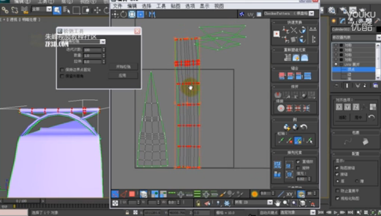Click Apply button in Relax Tool dialog
This screenshot has width=381, height=216.
pyautogui.click(x=123, y=75)
